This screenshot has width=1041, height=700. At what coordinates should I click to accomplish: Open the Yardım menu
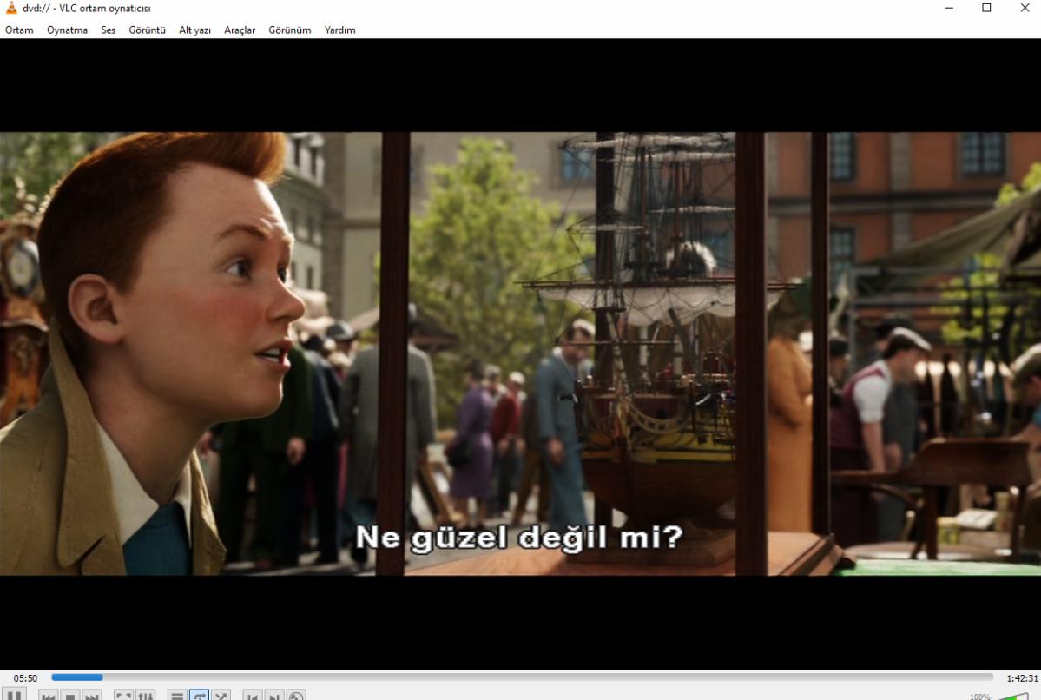[340, 30]
